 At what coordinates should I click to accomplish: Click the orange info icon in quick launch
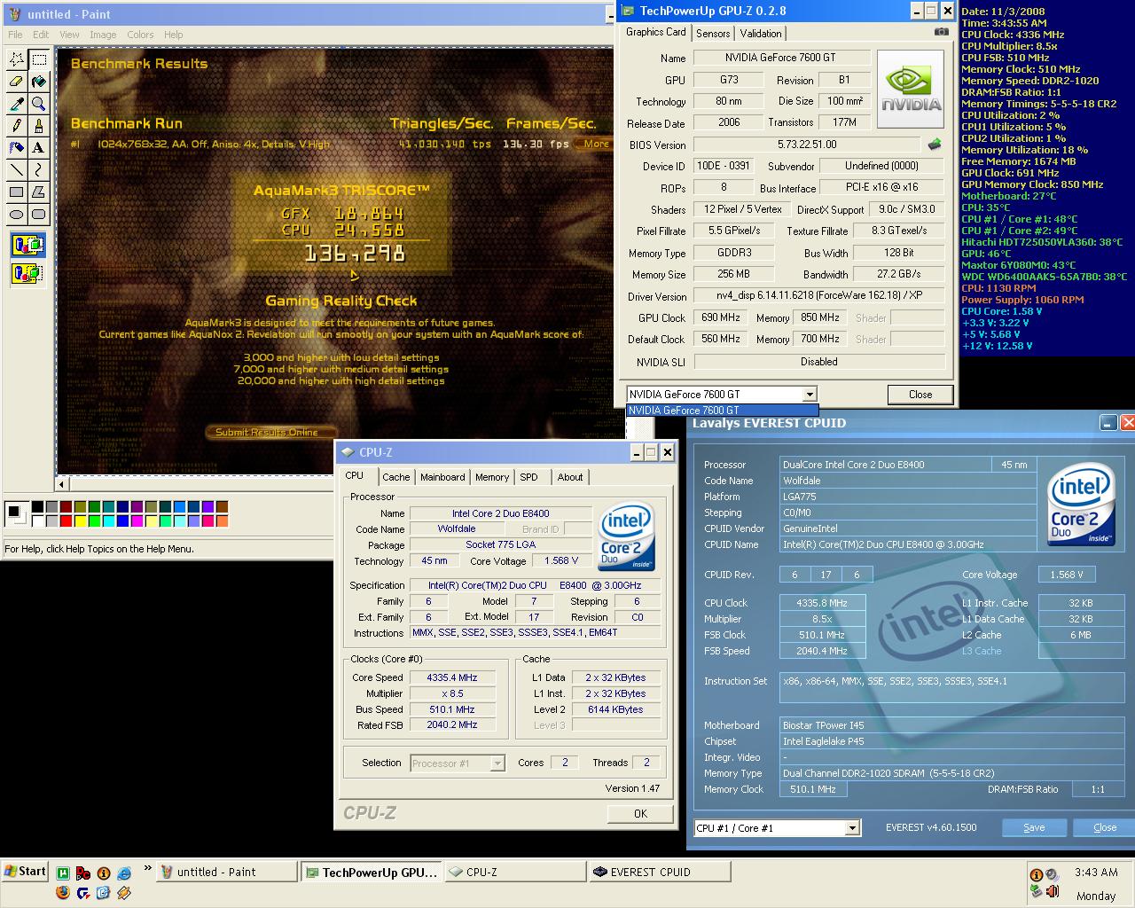click(x=104, y=873)
